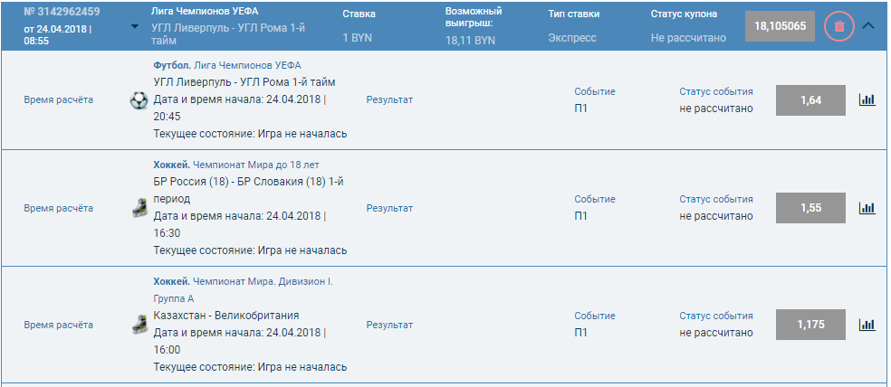Click the hockey skate icon for Russia match

pos(139,208)
